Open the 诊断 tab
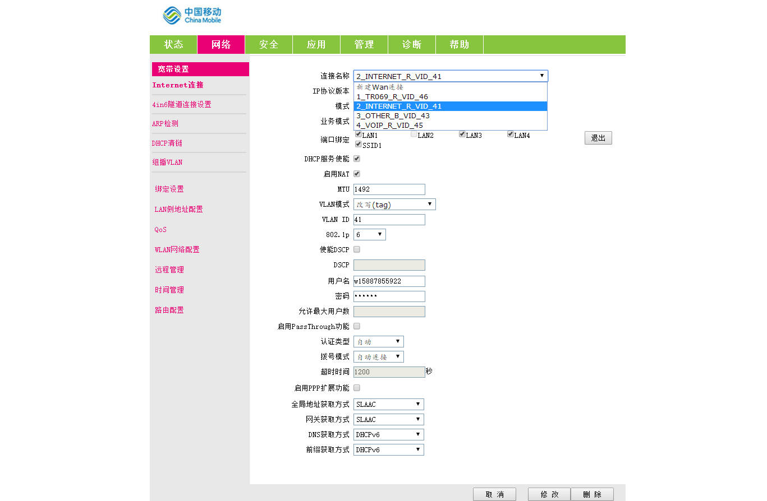Viewport: 767px width, 501px height. coord(412,45)
